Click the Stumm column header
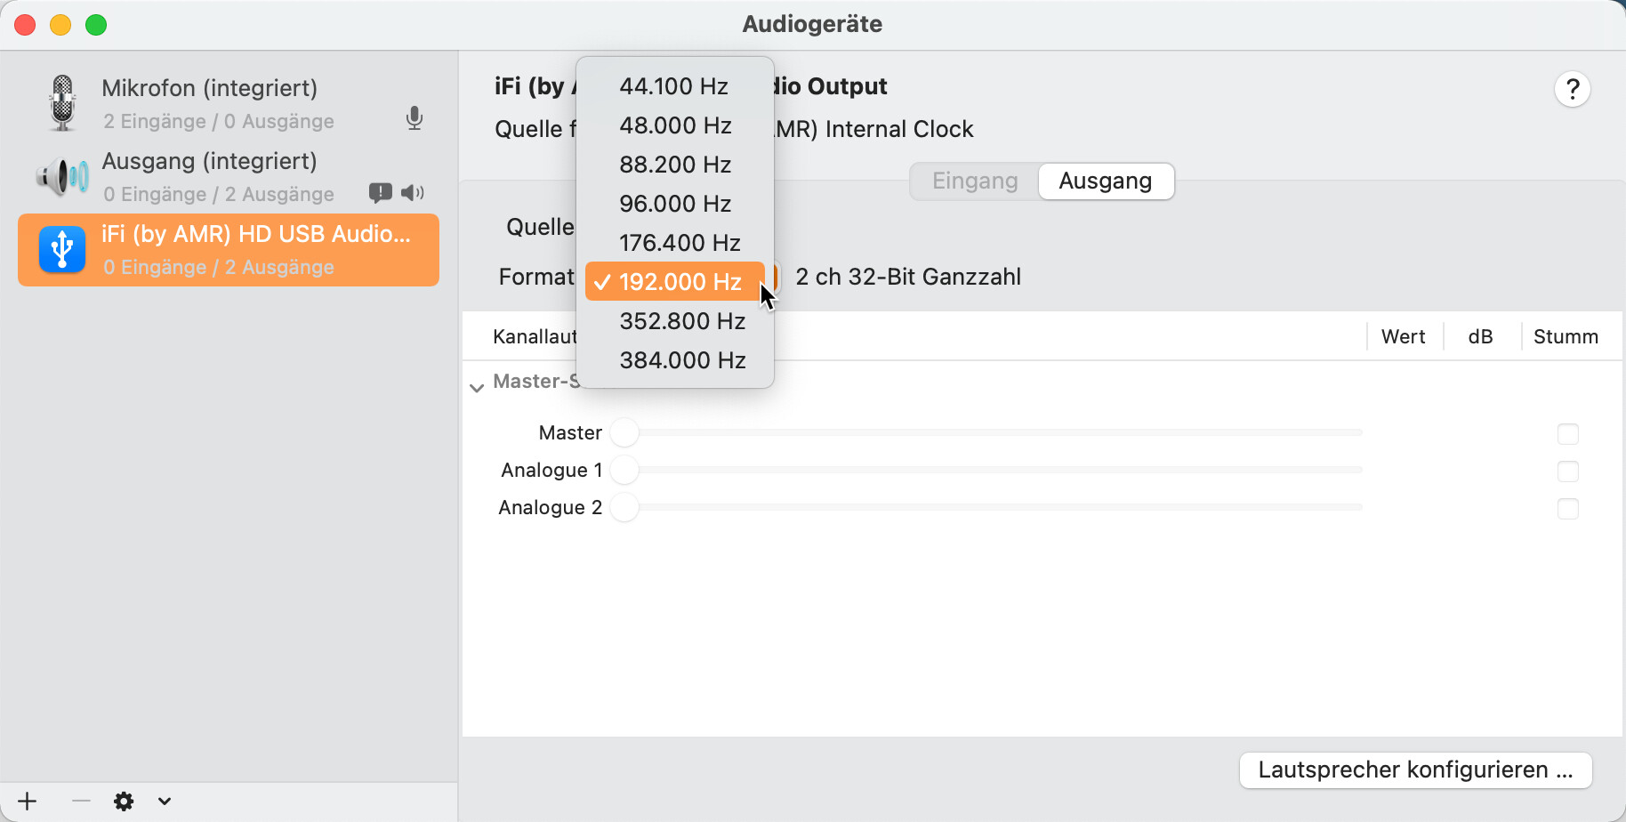 tap(1566, 337)
